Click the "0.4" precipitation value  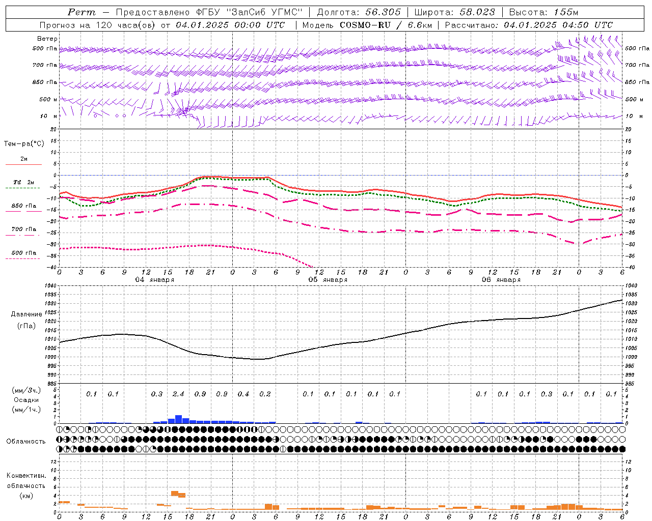click(243, 394)
